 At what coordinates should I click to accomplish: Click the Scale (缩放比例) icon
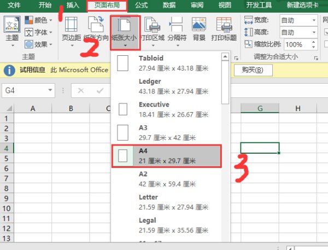pos(249,44)
